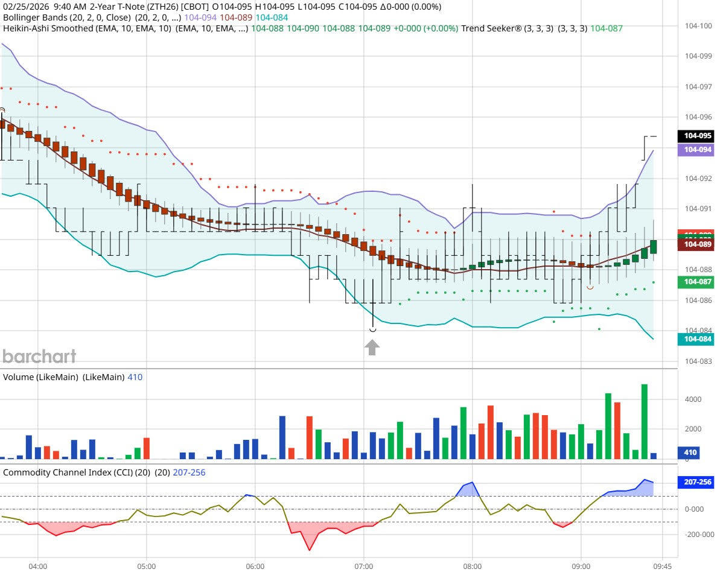
Task: Click the purple 104-094 upper band tag
Action: click(696, 150)
